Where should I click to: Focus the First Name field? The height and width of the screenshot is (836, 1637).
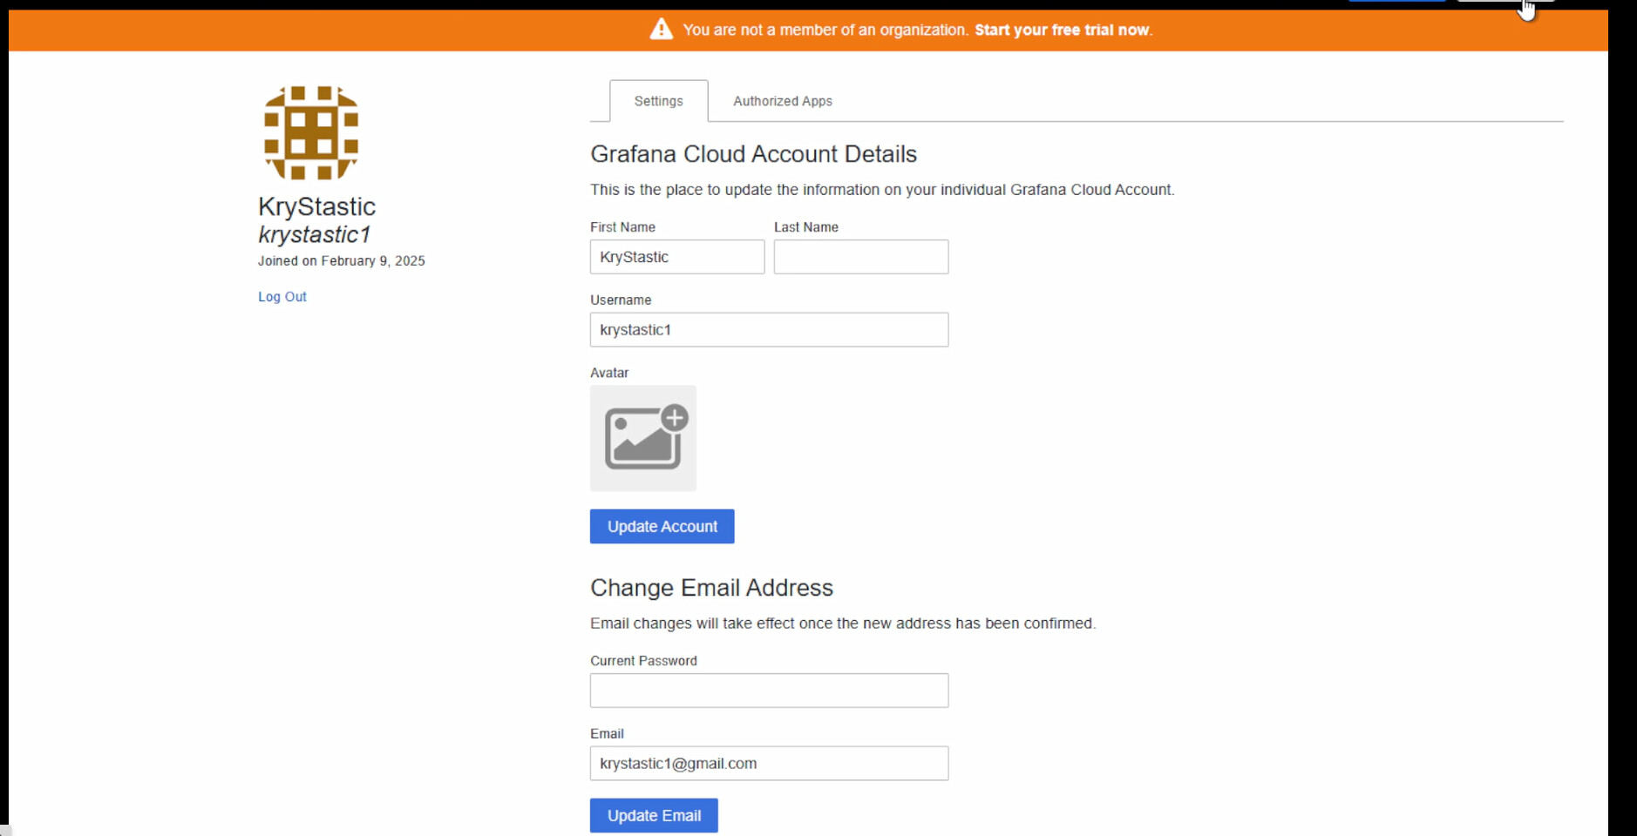click(x=677, y=257)
